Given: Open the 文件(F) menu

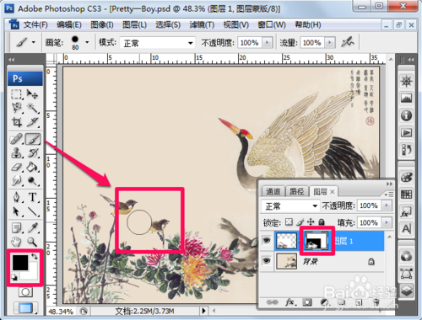Looking at the screenshot, I should (x=35, y=24).
